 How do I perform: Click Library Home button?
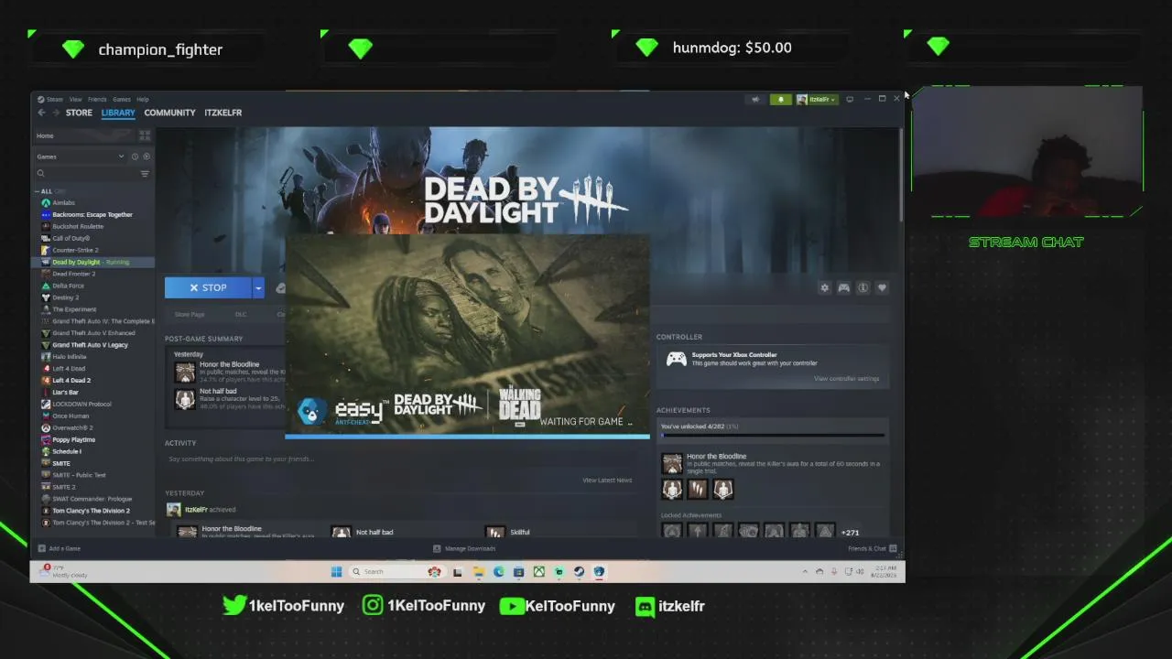83,135
